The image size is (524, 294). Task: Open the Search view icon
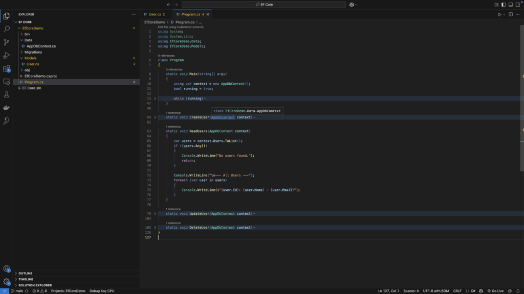6,29
